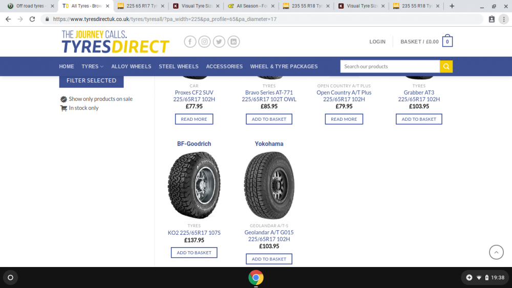This screenshot has width=512, height=288.
Task: Click the browser forward arrow
Action: coord(20,19)
